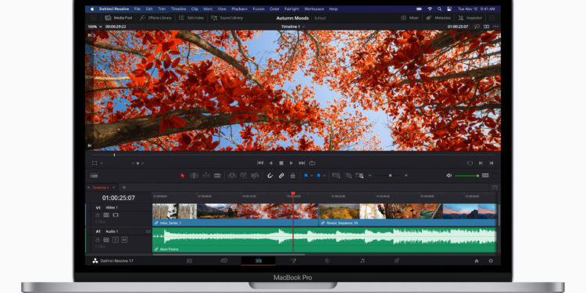Screen dimensions: 586x293
Task: Open the Playback menu
Action: [x=239, y=9]
